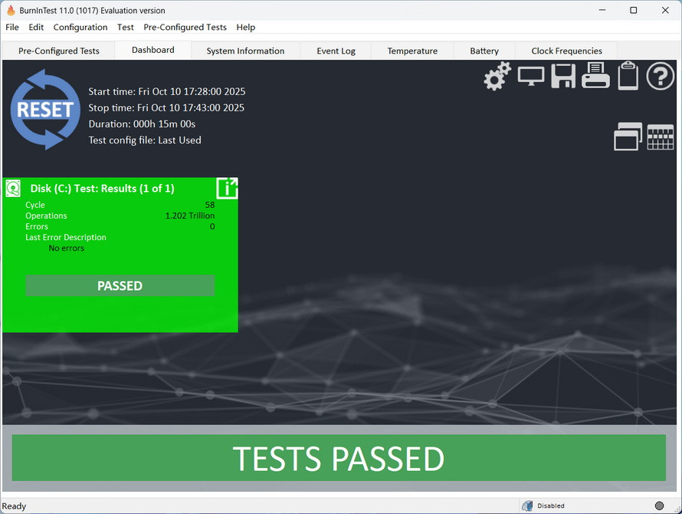The image size is (682, 514).
Task: Go to the Clock Frequencies tab
Action: pyautogui.click(x=566, y=51)
